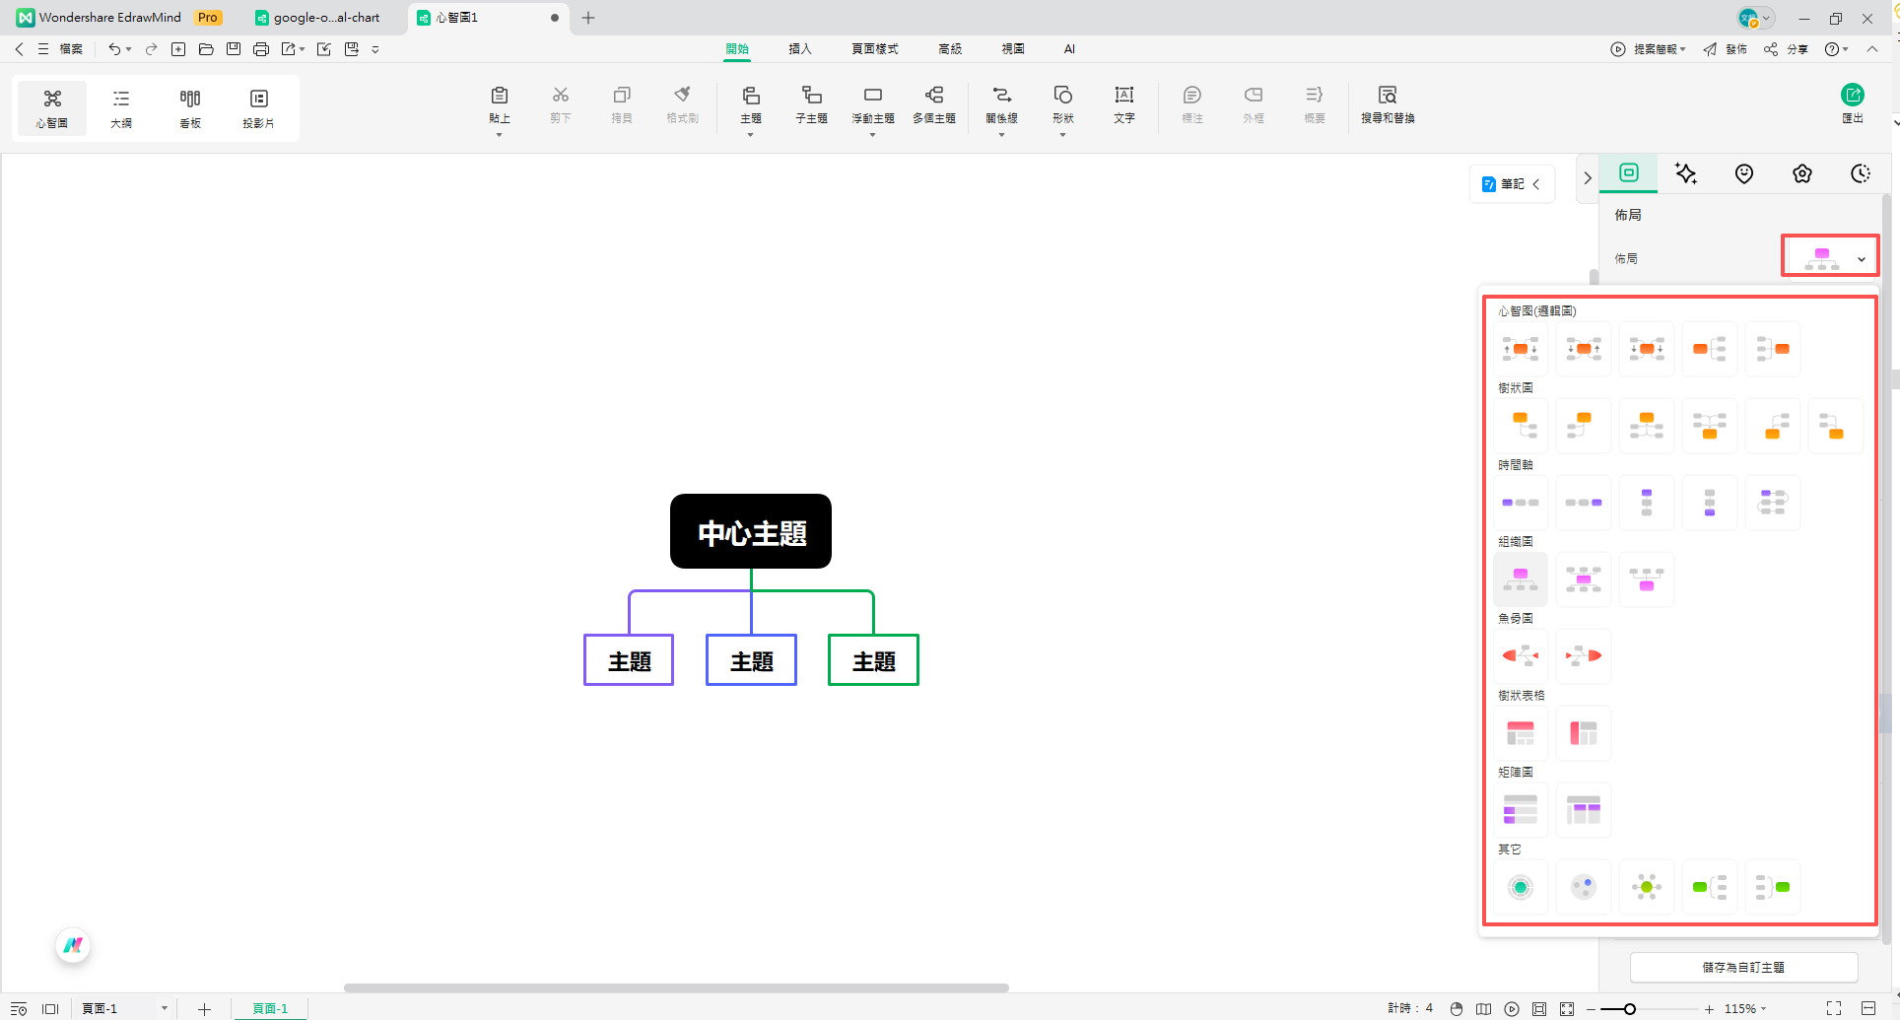Adjust the zoom slider handle
Screen dimensions: 1900x1020
pyautogui.click(x=1630, y=1009)
